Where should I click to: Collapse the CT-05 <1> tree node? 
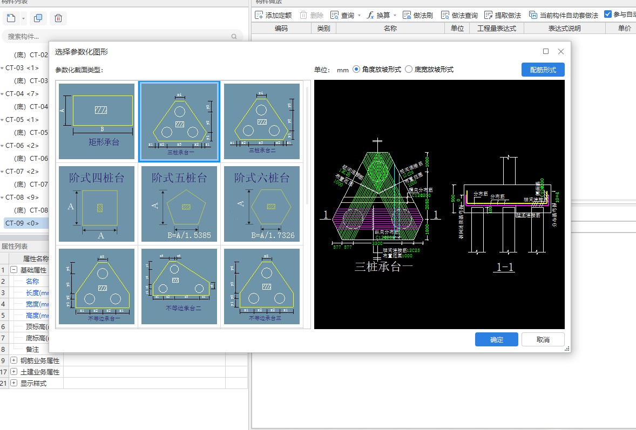coord(3,120)
